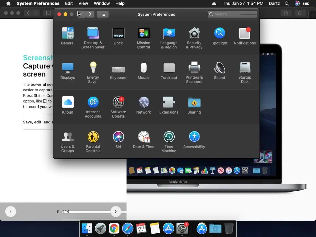Click the Dartz user name in menu bar
The width and height of the screenshot is (316, 237).
(x=274, y=3)
